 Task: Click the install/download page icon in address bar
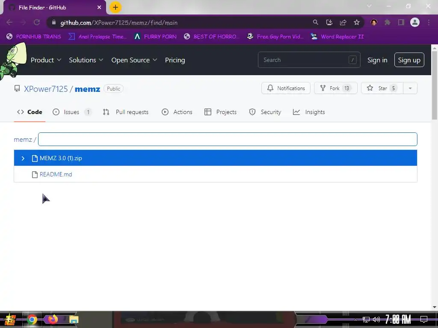point(329,22)
